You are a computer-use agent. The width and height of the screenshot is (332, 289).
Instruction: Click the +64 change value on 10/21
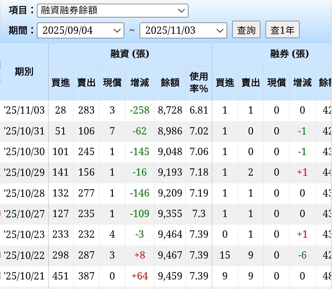[x=140, y=276]
